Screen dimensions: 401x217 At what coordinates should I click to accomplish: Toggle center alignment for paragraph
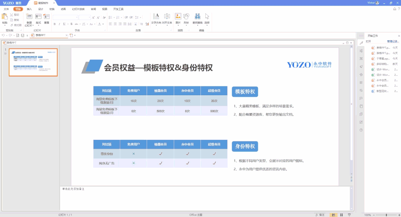(115, 24)
